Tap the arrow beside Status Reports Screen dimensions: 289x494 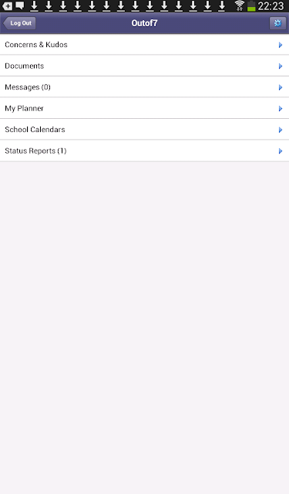[281, 151]
